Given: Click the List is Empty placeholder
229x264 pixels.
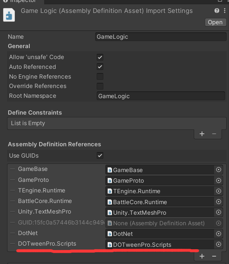Looking at the screenshot, I should coord(28,123).
